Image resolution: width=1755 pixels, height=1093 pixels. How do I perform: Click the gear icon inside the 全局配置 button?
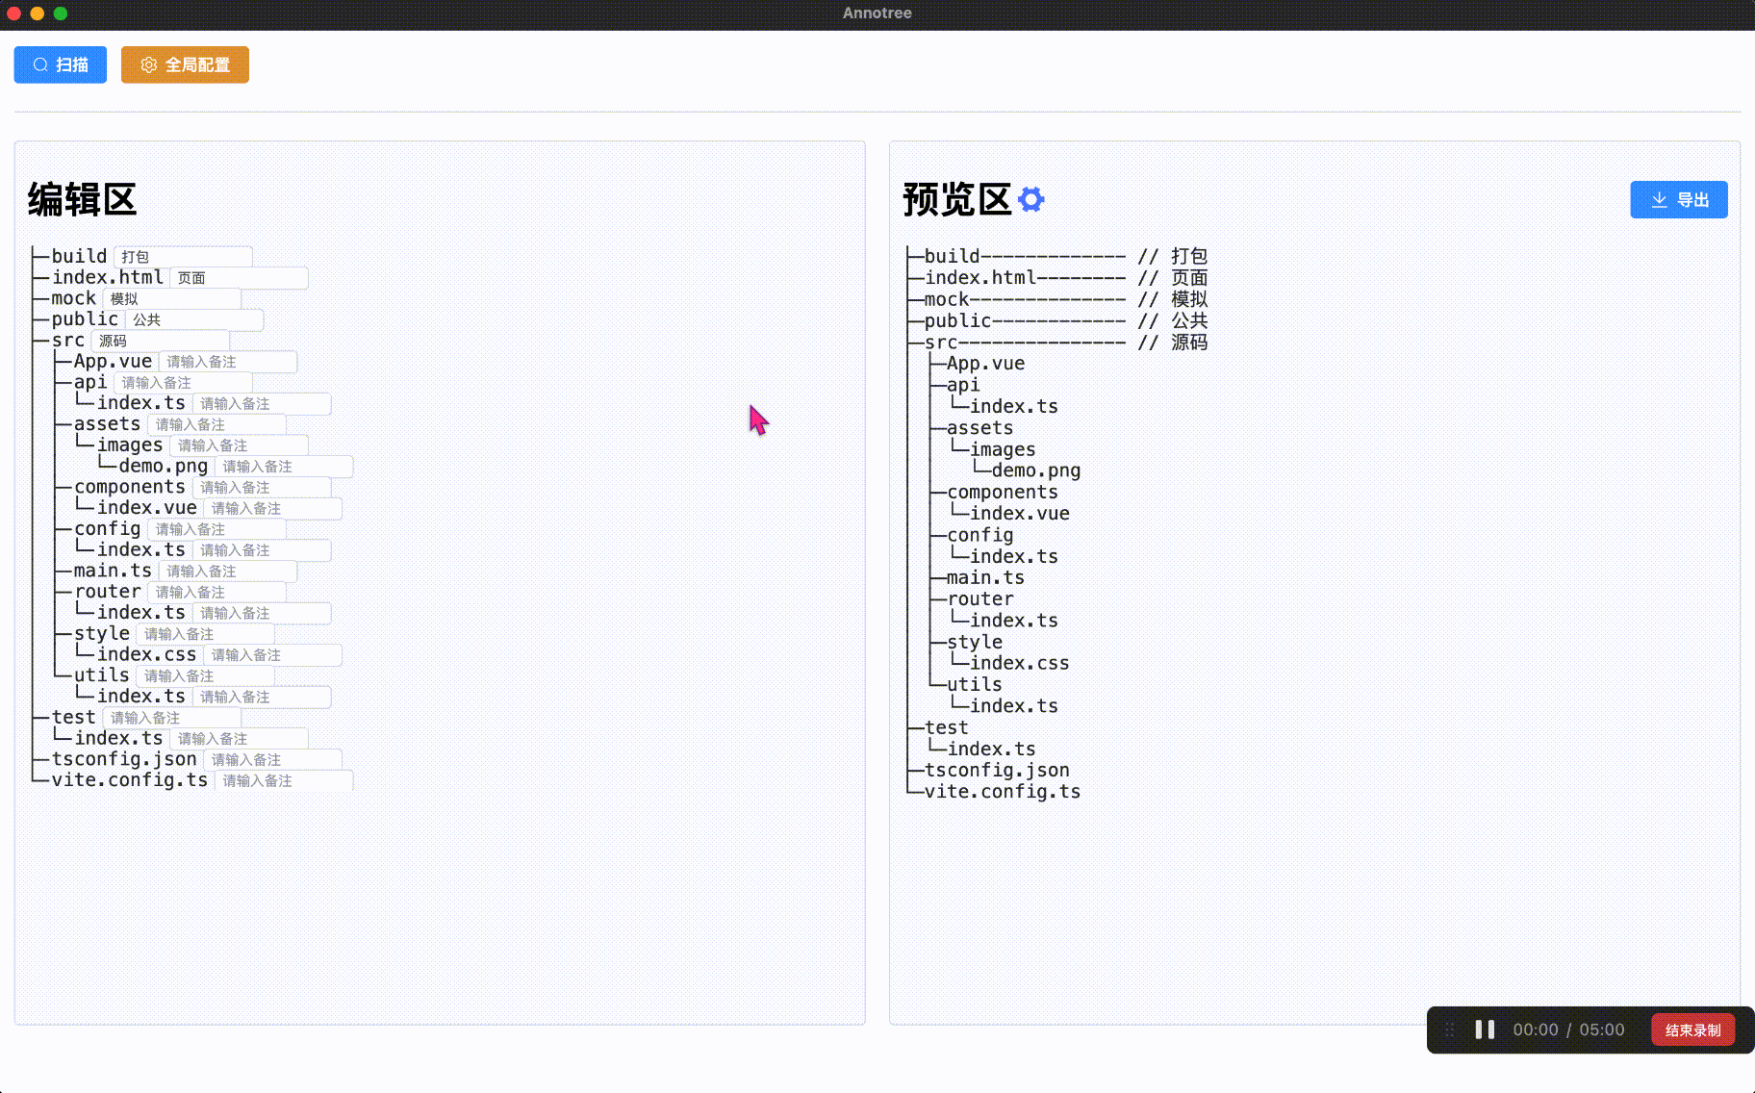(x=149, y=64)
